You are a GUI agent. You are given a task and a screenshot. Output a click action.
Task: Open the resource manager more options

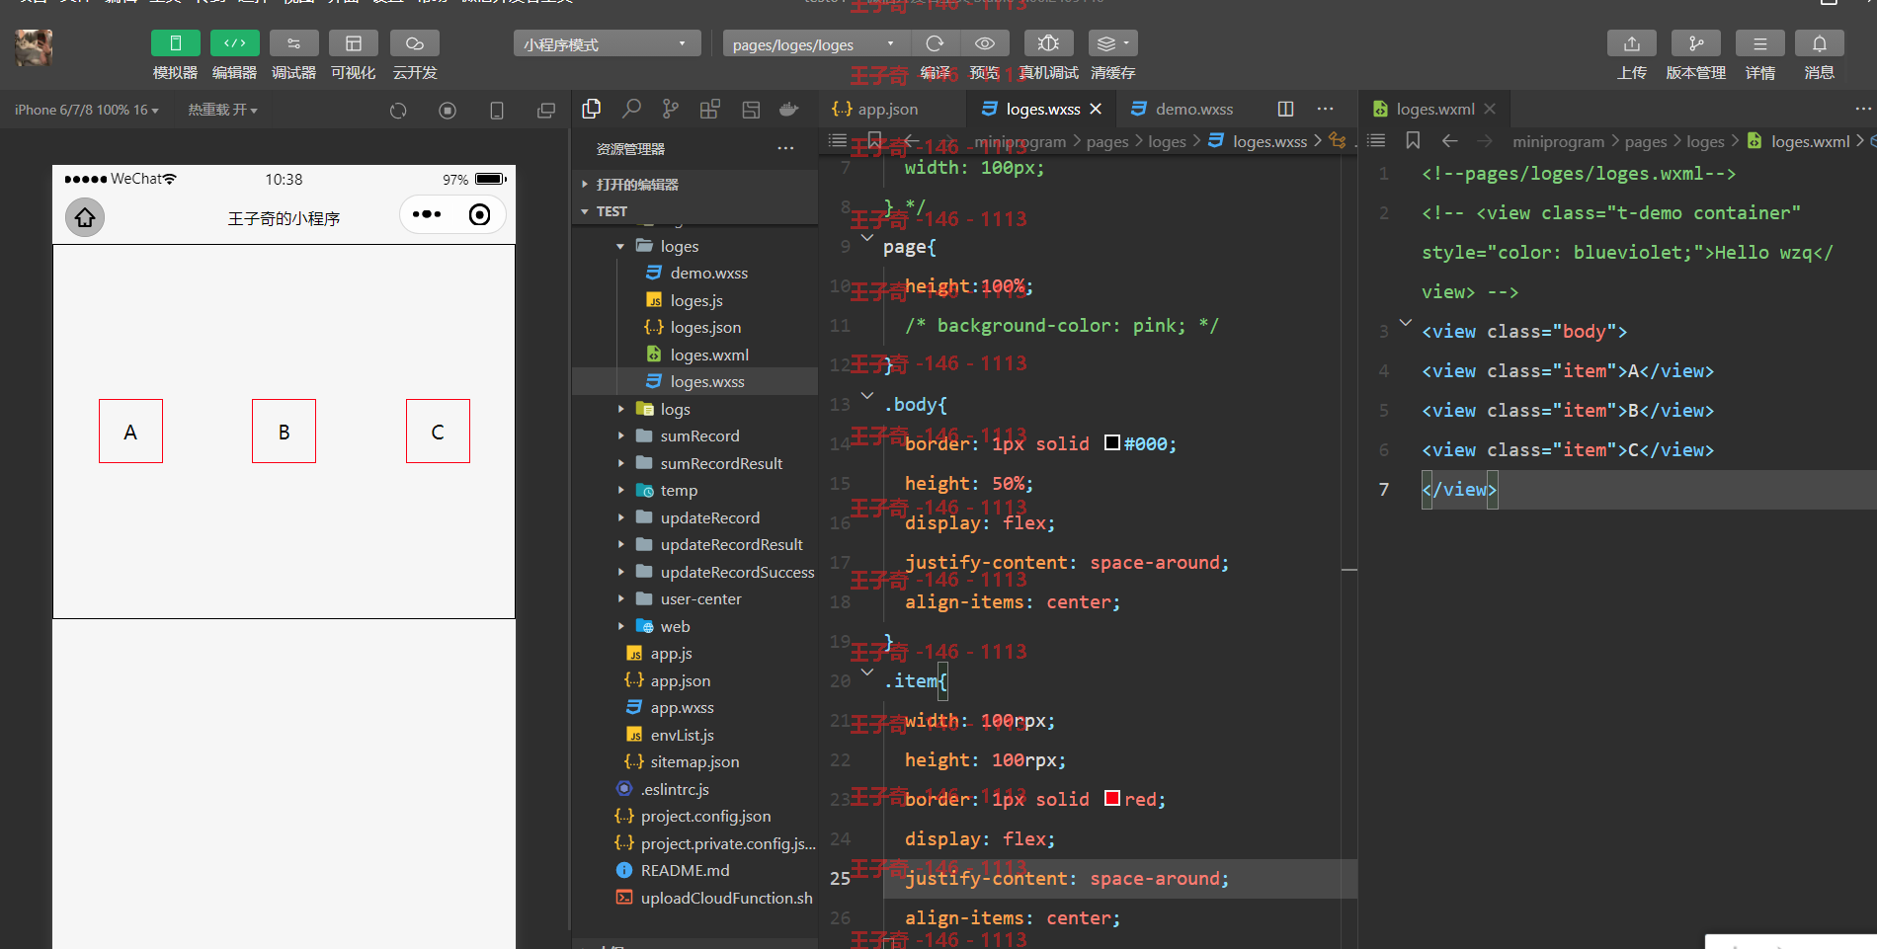(785, 148)
